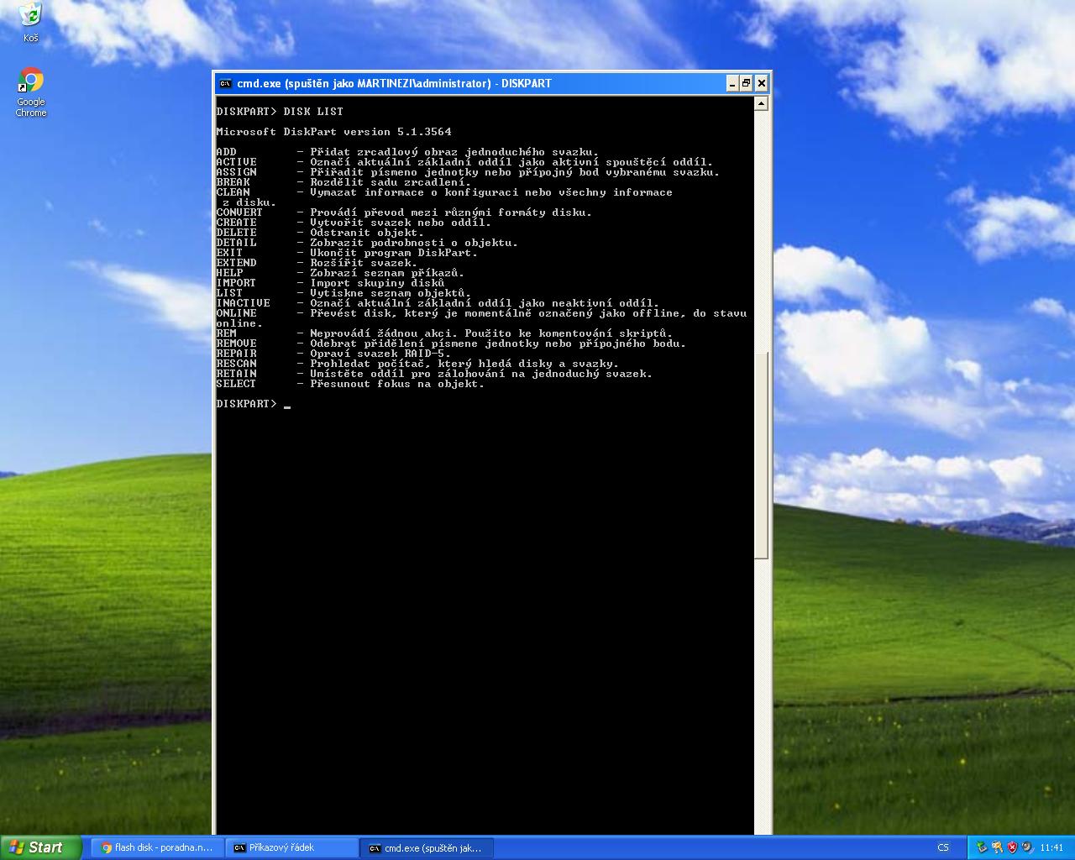
Task: Click the 'SELECT' command name
Action: tap(237, 384)
